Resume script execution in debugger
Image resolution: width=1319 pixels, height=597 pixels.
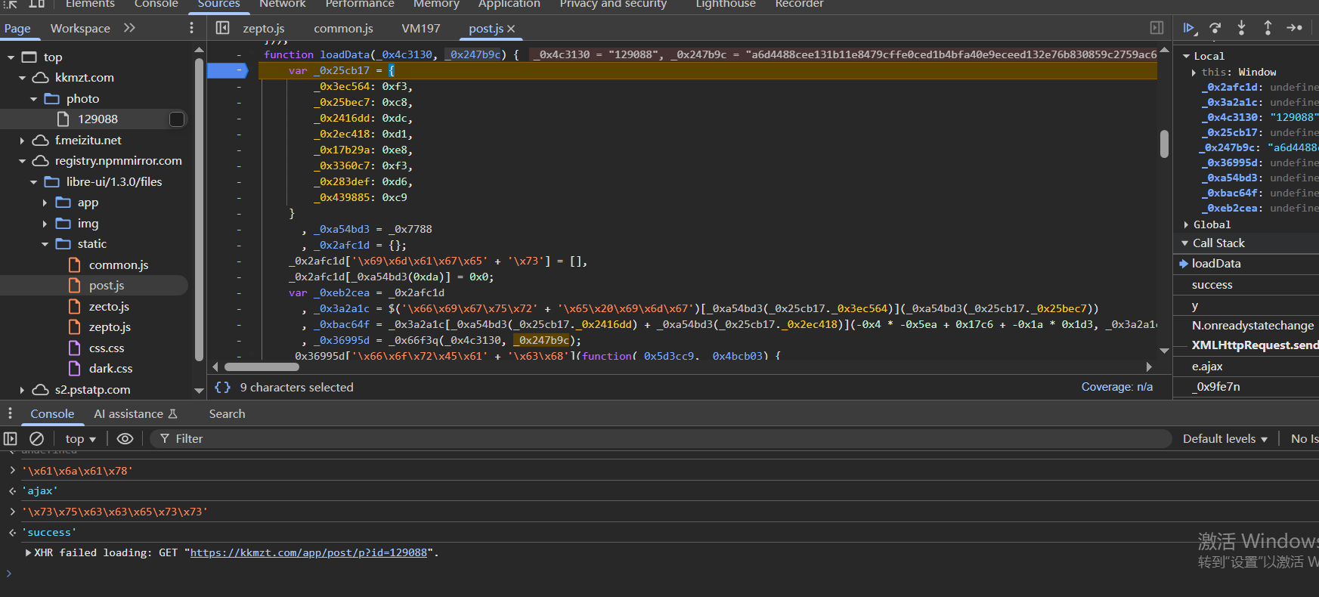[1189, 28]
